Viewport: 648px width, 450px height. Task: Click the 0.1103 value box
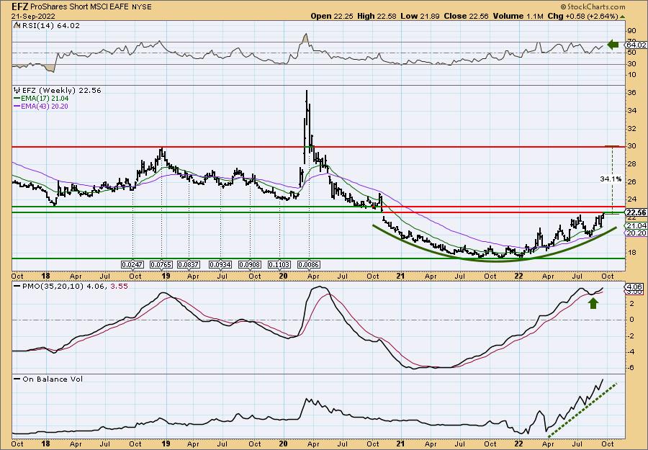point(279,264)
